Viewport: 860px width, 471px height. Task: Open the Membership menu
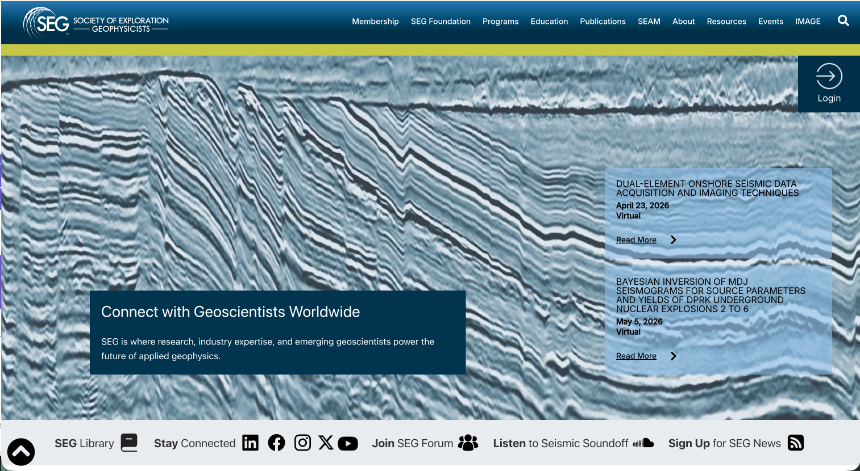(375, 22)
